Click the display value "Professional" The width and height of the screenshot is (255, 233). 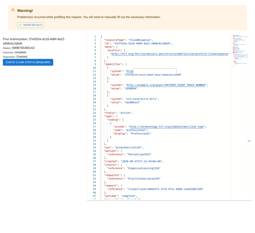pos(141,133)
